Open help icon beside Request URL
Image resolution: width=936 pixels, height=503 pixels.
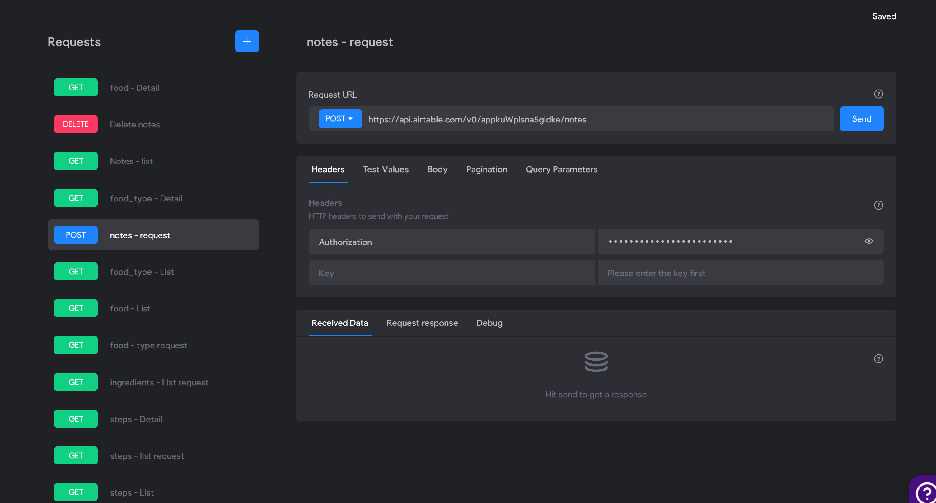pyautogui.click(x=878, y=94)
